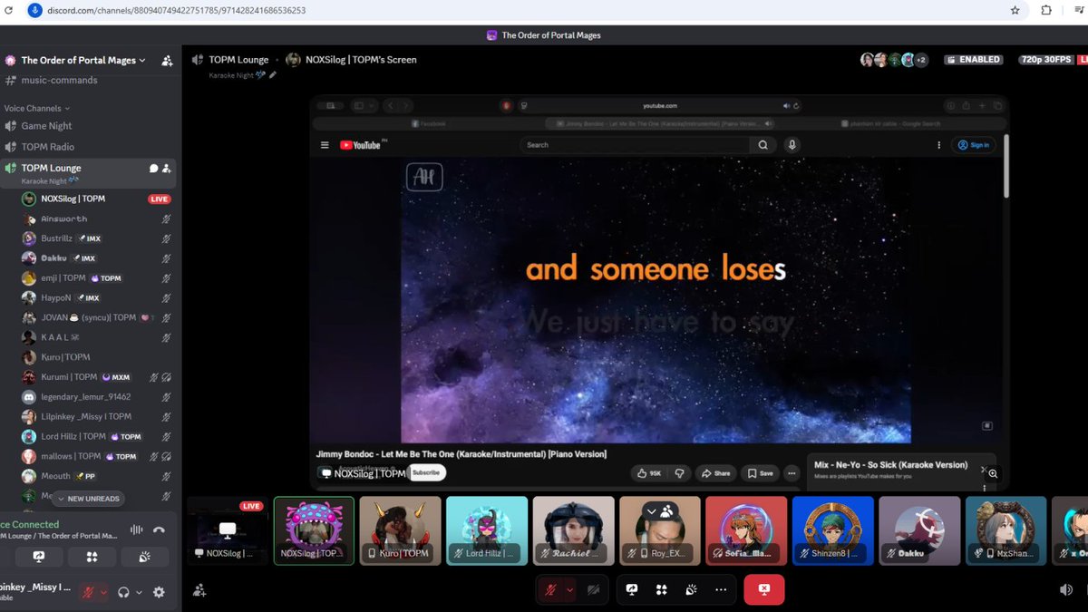The width and height of the screenshot is (1088, 612).
Task: Open activities button in the voice connected panel
Action: pyautogui.click(x=92, y=557)
